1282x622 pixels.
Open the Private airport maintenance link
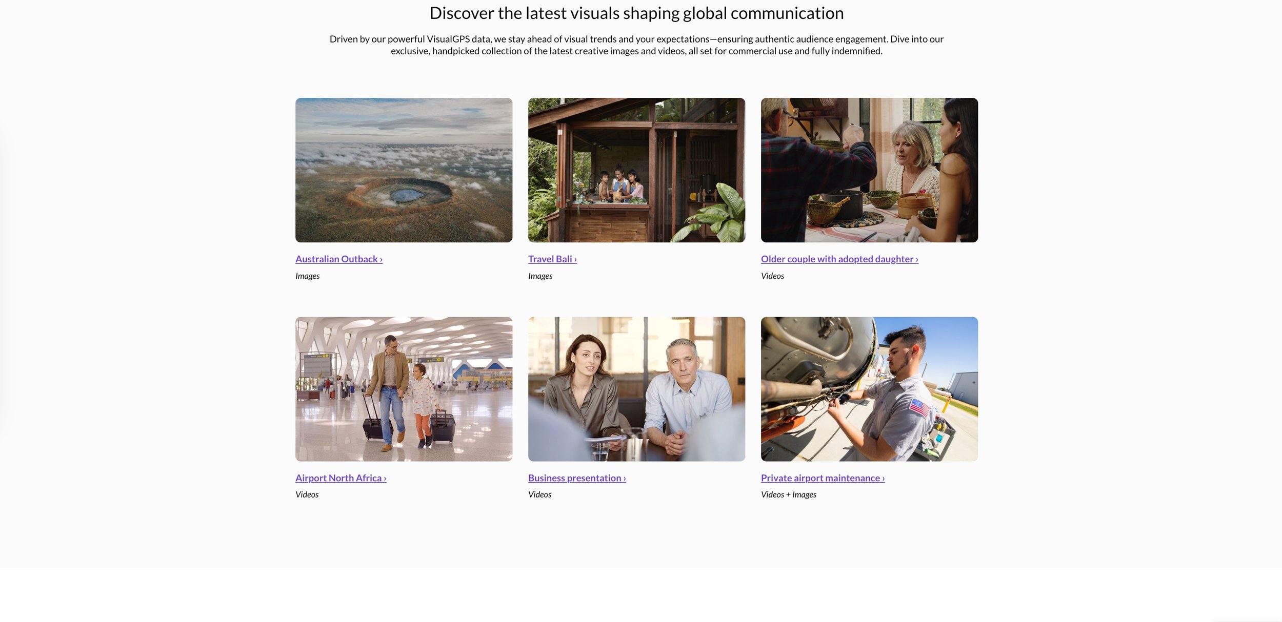point(823,478)
